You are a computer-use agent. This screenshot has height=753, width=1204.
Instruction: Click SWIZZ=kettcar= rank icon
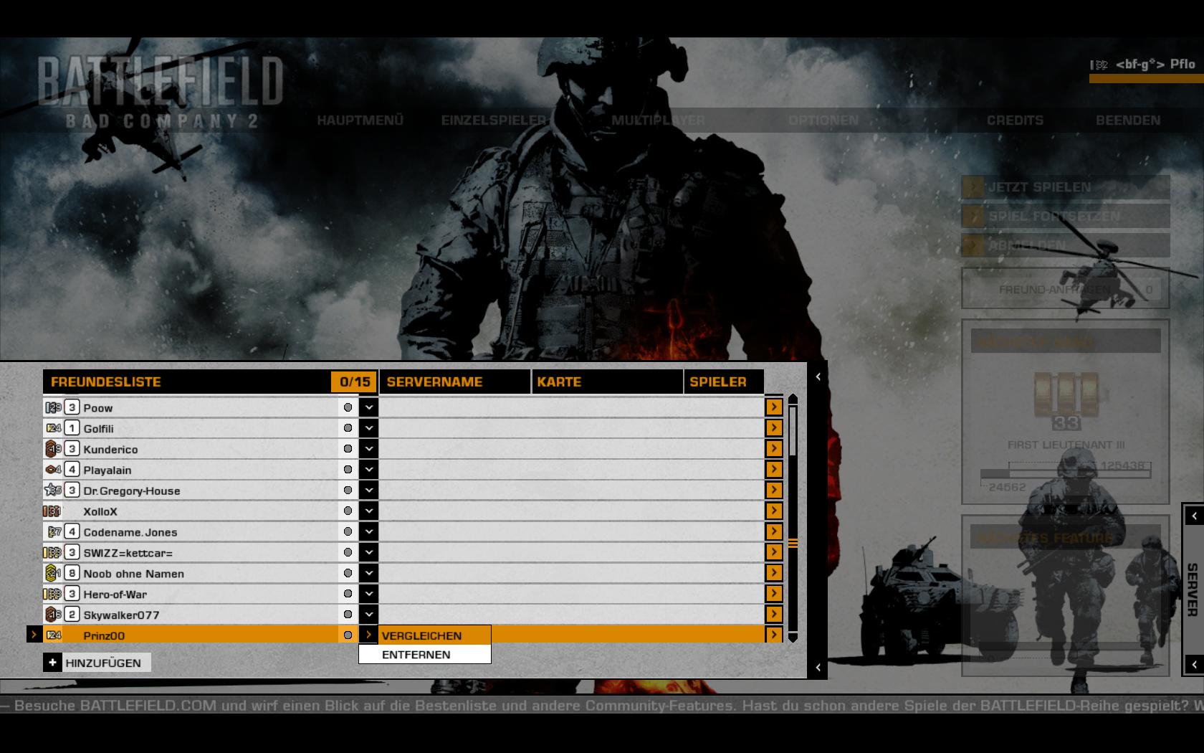click(x=52, y=553)
